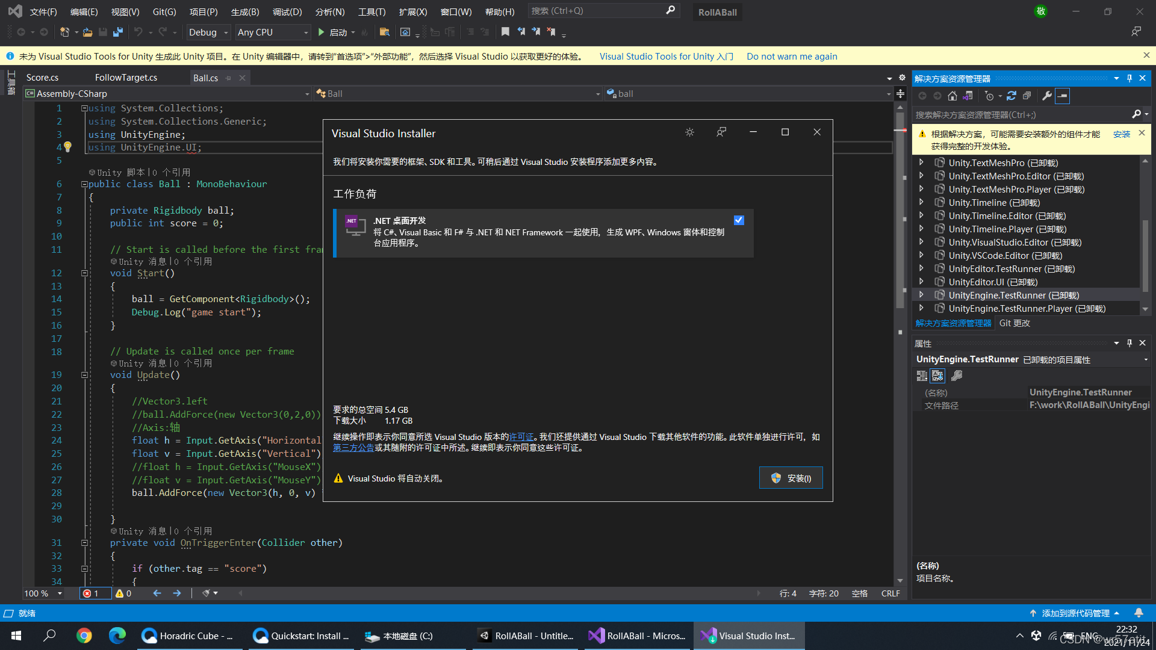
Task: Open the 100% zoom level dropdown in editor
Action: click(x=43, y=593)
